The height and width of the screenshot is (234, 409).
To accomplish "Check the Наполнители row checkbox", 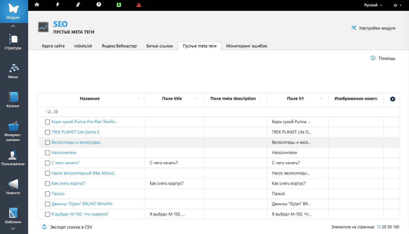I will [x=47, y=153].
